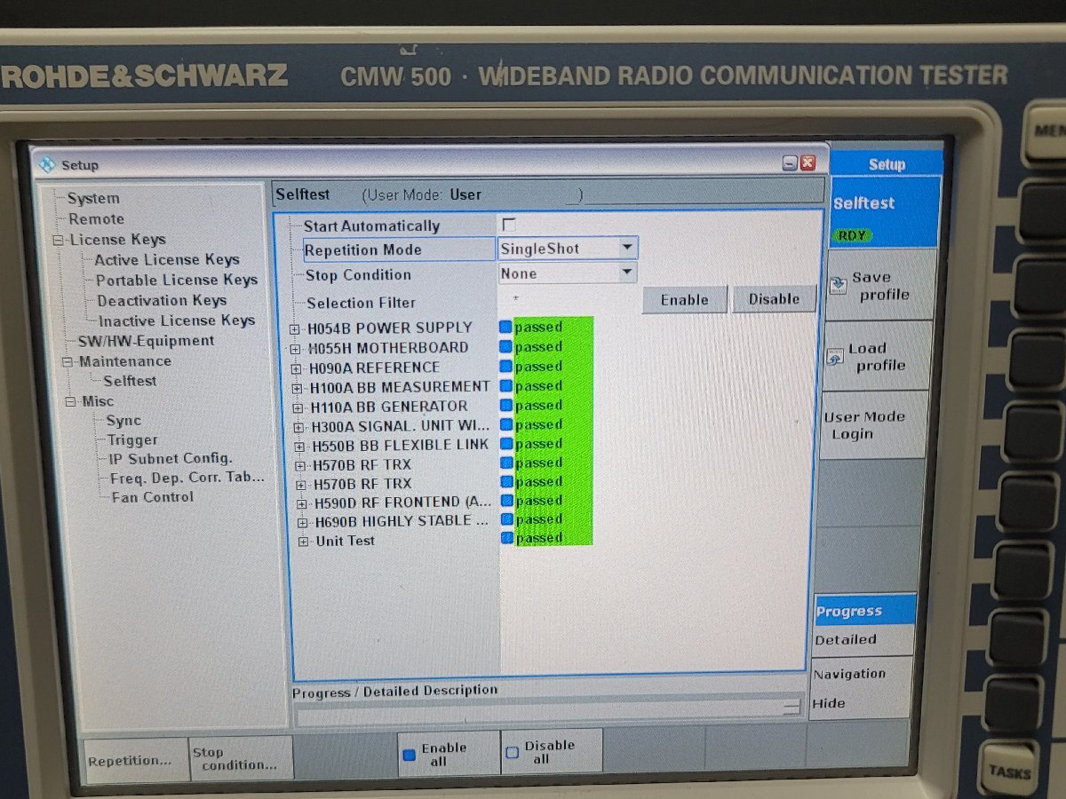The width and height of the screenshot is (1066, 799).
Task: Toggle the H550B BB FLEXIBLE LINK checkbox
Action: [x=506, y=443]
